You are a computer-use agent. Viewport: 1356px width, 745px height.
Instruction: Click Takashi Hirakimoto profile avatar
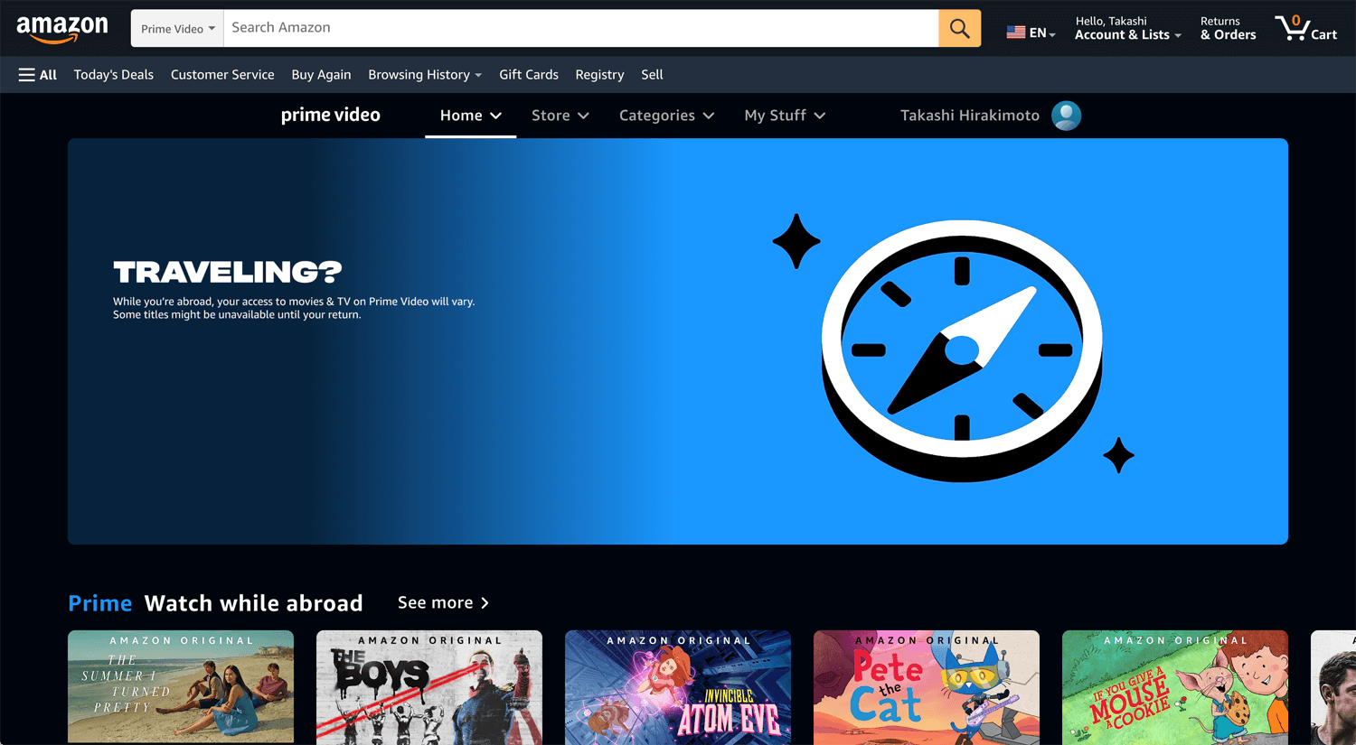pos(1066,116)
